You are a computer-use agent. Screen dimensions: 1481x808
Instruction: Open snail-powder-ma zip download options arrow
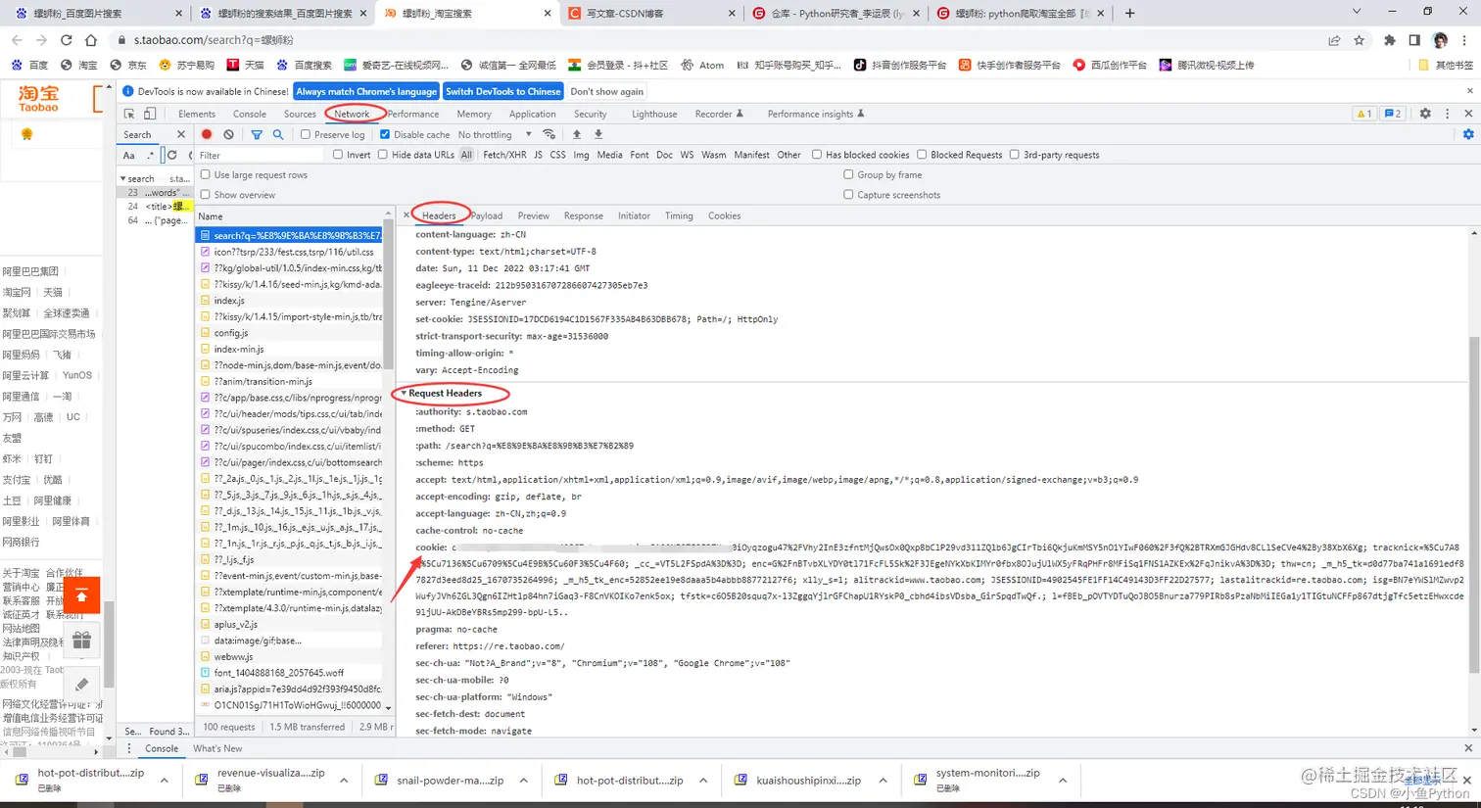(523, 781)
